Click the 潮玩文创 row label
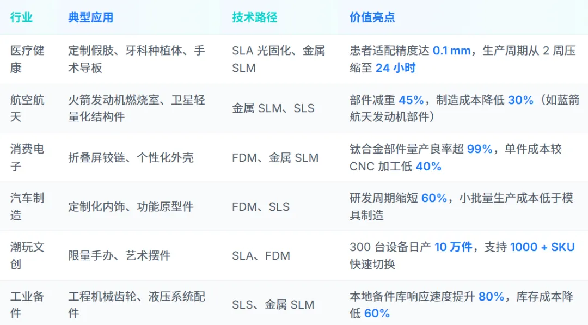The height and width of the screenshot is (325, 588). click(x=27, y=256)
